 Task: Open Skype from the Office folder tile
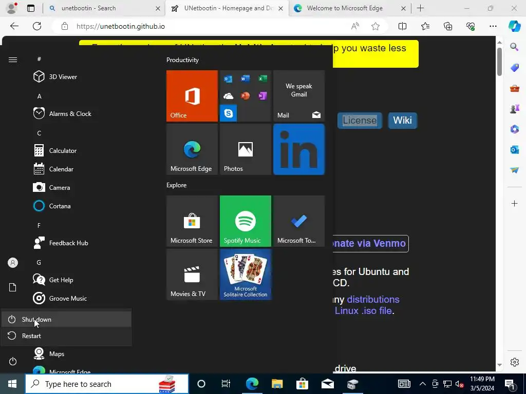(x=228, y=113)
